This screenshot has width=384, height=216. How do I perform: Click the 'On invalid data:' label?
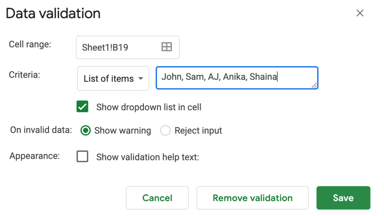(41, 130)
